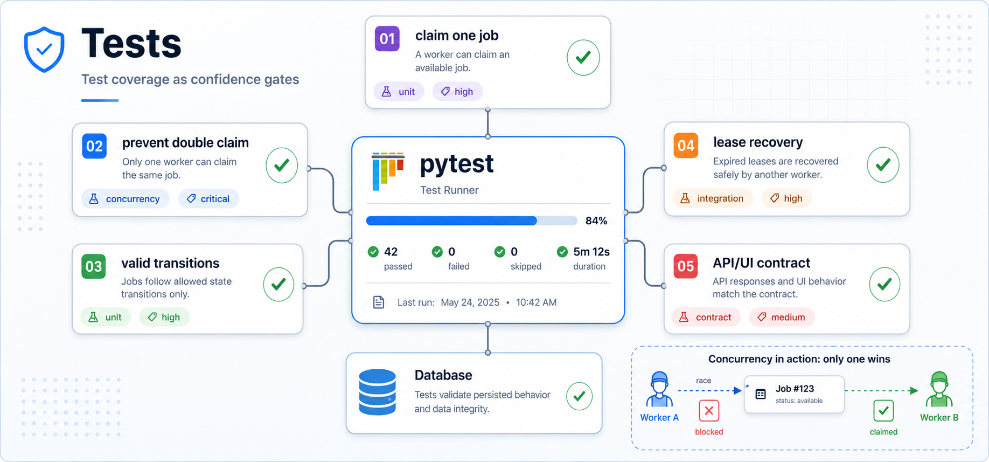The width and height of the screenshot is (989, 462).
Task: Click the pytest colored bars logo
Action: 388,171
